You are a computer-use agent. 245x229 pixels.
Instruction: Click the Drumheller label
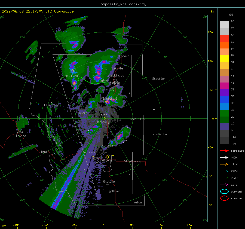pos(160,134)
